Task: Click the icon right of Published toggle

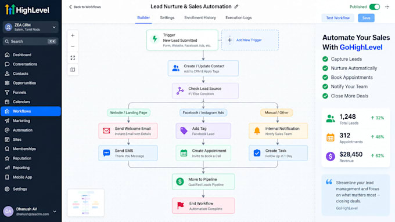Action: [x=387, y=7]
